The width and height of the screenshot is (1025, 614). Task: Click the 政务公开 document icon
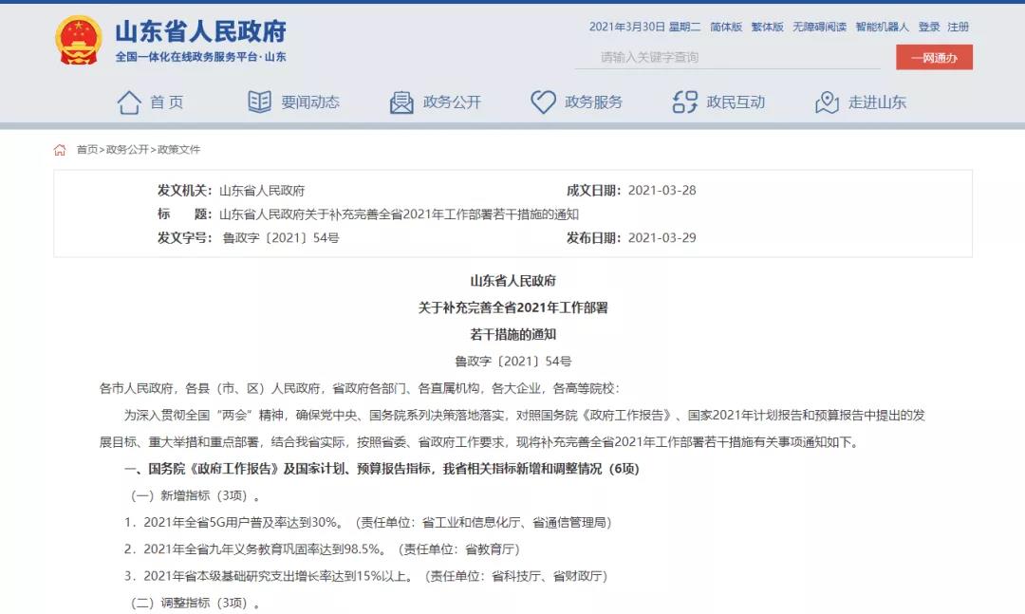[x=401, y=102]
